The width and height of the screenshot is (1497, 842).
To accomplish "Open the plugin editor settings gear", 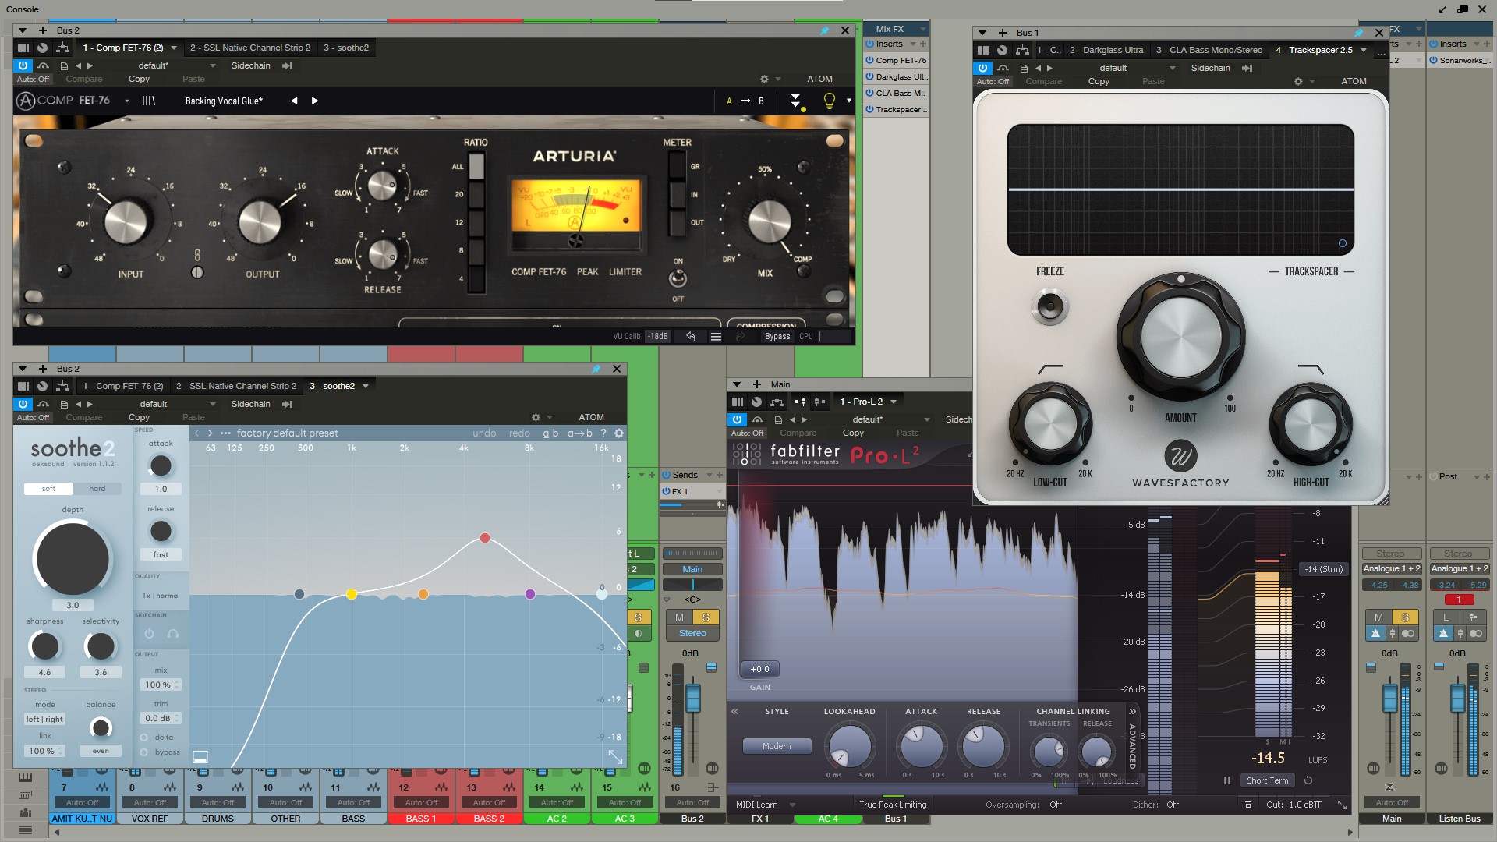I will 763,79.
